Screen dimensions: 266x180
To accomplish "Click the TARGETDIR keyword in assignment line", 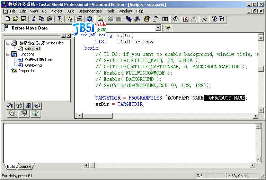I will pos(108,98).
